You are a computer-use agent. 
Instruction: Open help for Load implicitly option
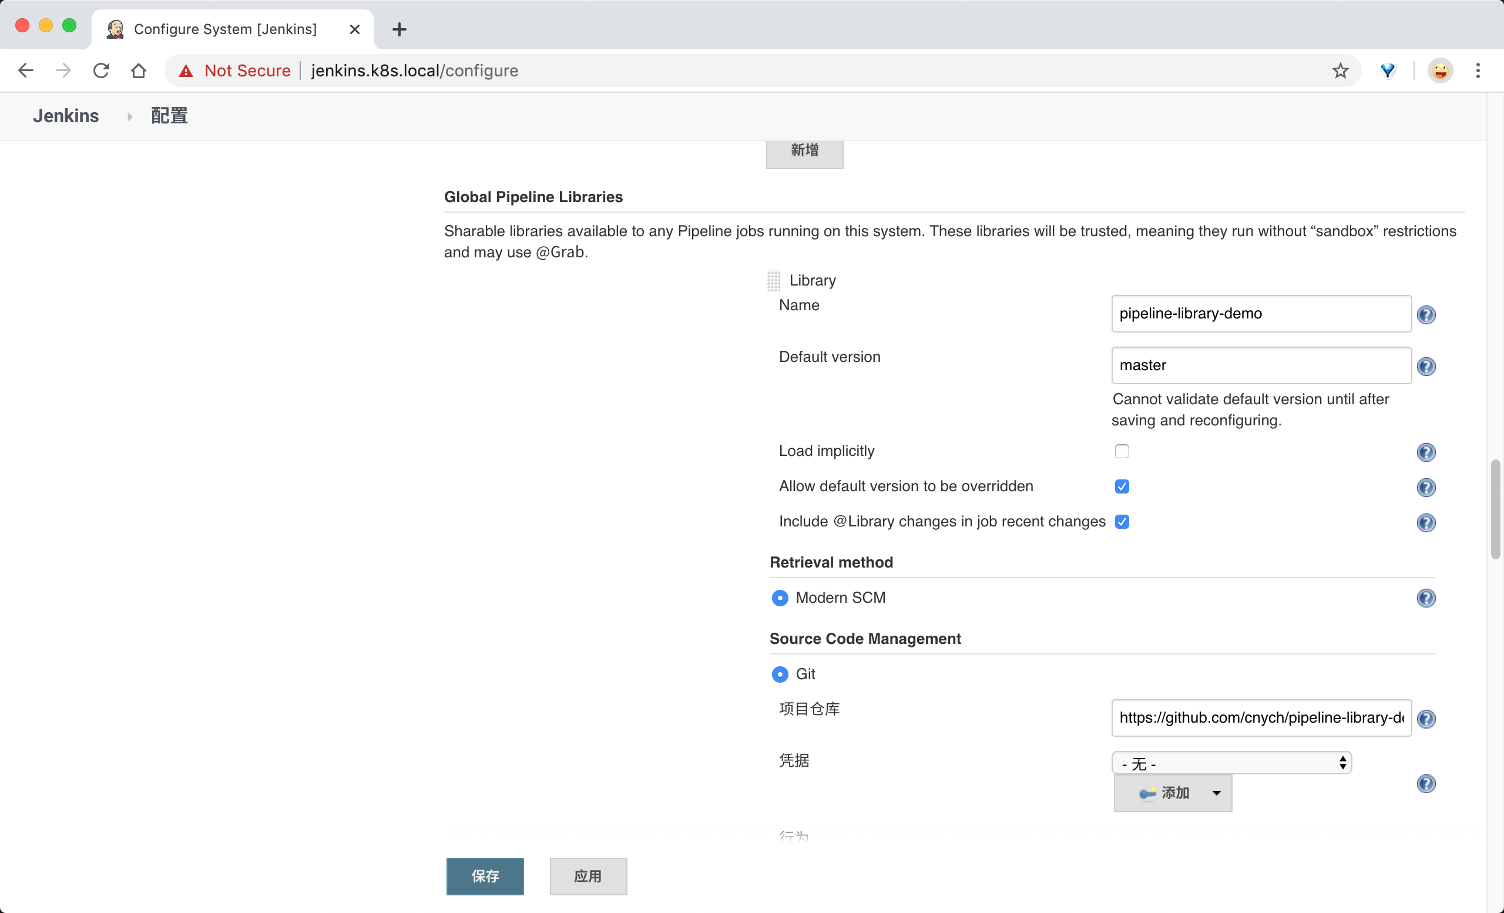(x=1427, y=452)
